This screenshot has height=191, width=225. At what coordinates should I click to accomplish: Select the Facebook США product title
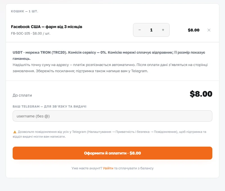point(46,27)
